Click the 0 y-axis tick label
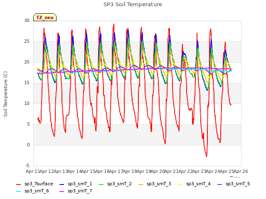The height and width of the screenshot is (199, 266). pos(28,145)
